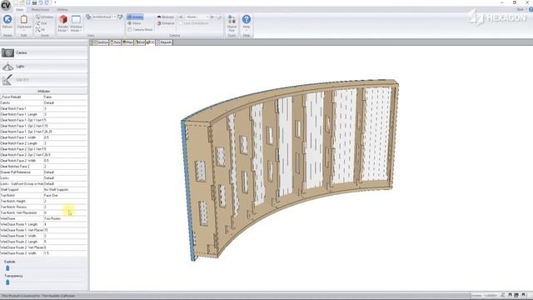The height and width of the screenshot is (300, 533).
Task: Select the Toe Notch Recess row
Action: (44, 207)
